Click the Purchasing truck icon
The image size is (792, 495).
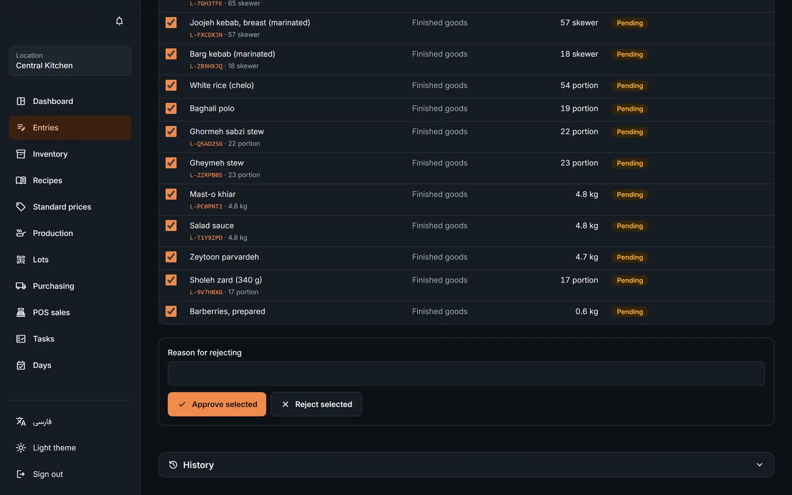pyautogui.click(x=21, y=286)
